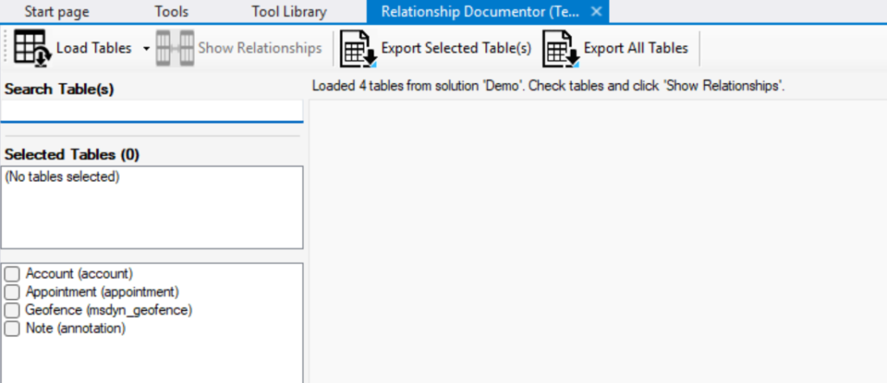Focus the Search Table(s) input field

coord(152,111)
